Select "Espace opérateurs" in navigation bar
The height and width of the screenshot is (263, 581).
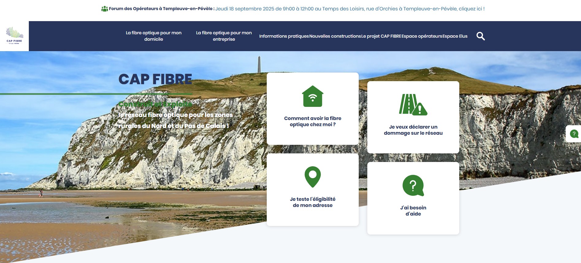coord(422,36)
